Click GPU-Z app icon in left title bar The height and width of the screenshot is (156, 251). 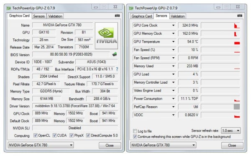pos(9,8)
